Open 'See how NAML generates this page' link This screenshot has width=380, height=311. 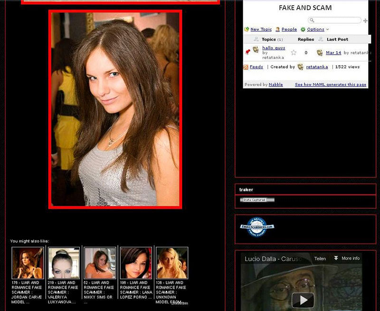[331, 85]
